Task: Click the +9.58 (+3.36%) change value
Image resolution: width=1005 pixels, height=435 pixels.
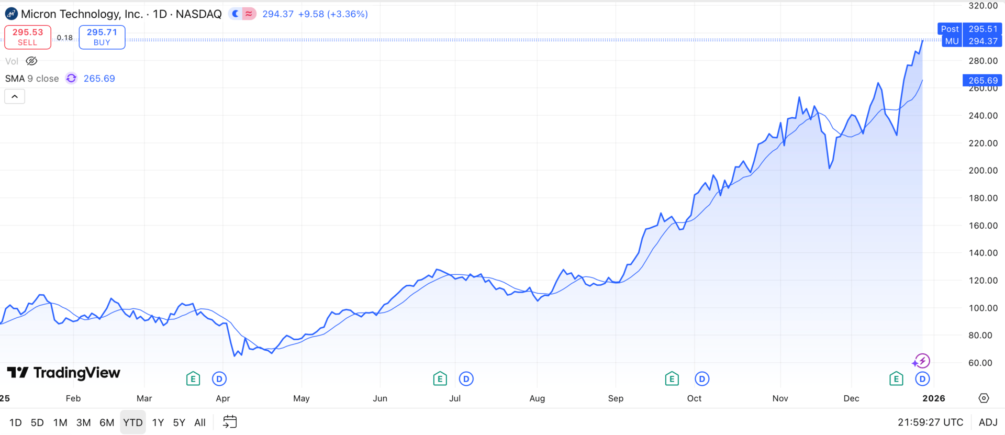Action: point(333,14)
